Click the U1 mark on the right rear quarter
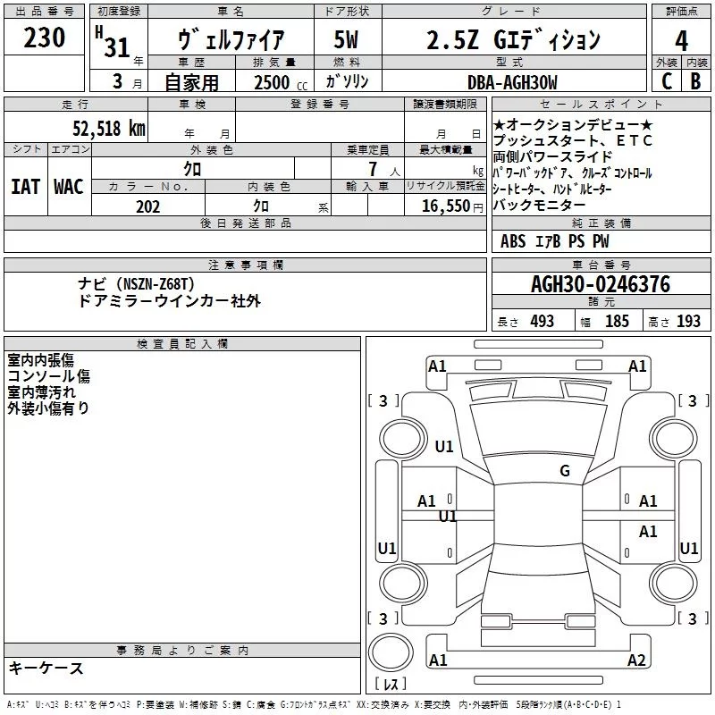The height and width of the screenshot is (715, 715). pos(689,548)
